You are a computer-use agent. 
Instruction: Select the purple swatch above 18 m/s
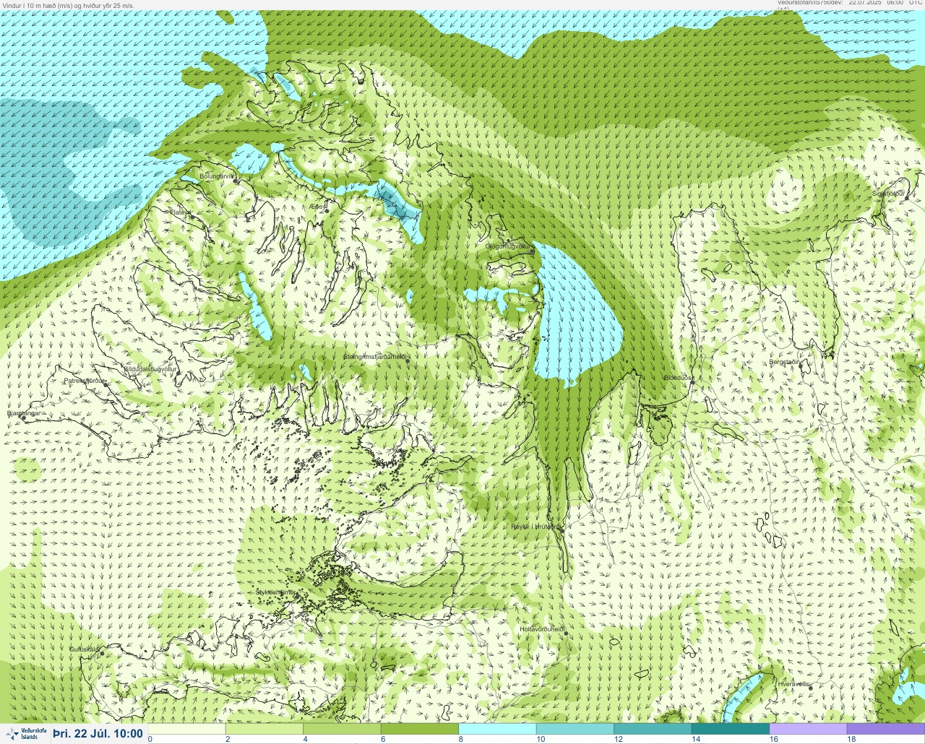pyautogui.click(x=886, y=729)
